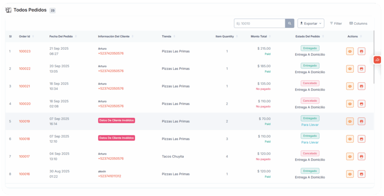Open the Filter options

tap(336, 23)
